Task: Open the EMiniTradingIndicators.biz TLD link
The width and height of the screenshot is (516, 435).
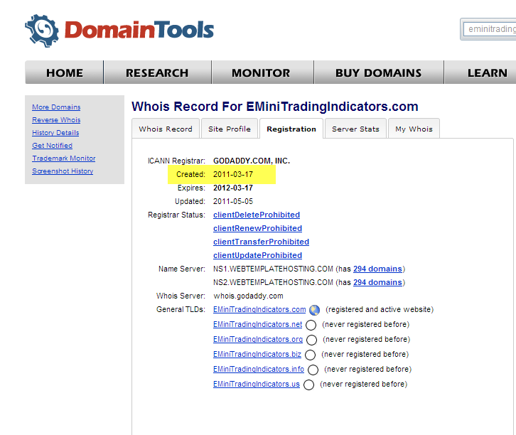Action: 257,354
